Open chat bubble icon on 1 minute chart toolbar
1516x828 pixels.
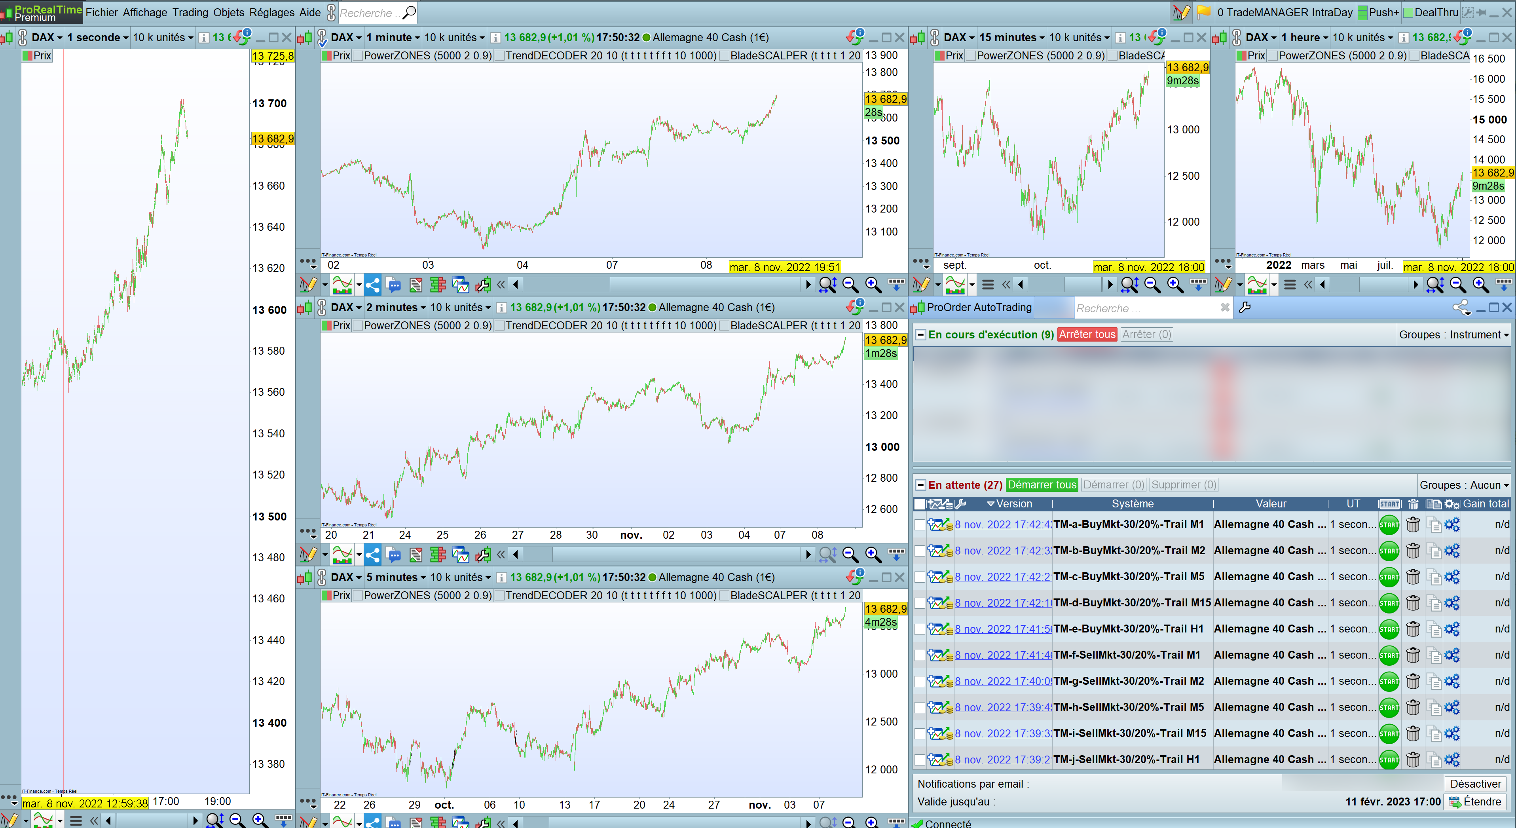394,285
